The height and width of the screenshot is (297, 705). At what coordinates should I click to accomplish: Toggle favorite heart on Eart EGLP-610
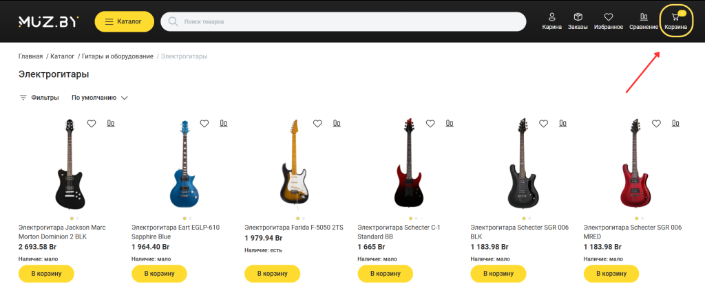(x=204, y=124)
